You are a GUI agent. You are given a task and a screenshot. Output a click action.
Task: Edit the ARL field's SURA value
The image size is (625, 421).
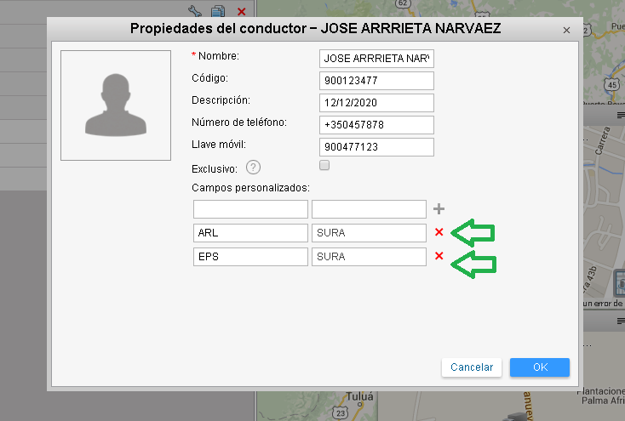[x=369, y=233]
